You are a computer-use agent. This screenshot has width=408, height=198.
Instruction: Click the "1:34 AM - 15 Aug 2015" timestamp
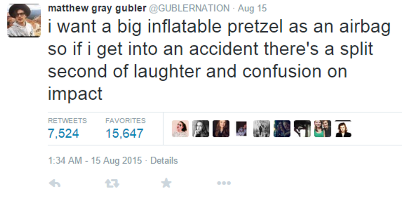coord(95,160)
